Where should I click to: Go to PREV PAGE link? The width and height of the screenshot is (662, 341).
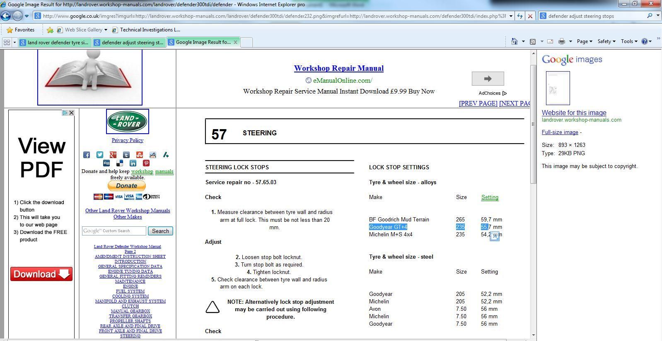click(478, 103)
